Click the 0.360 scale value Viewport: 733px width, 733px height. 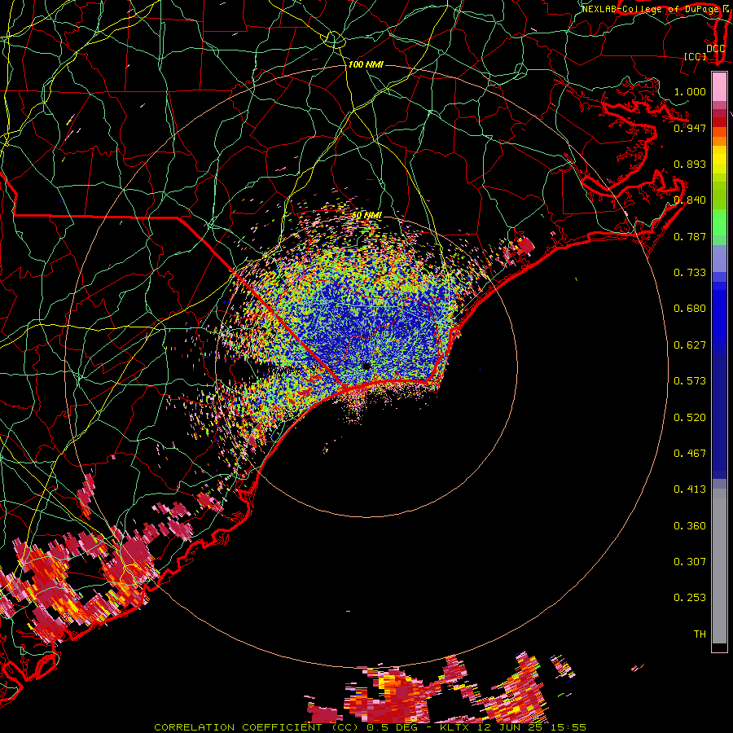[690, 526]
